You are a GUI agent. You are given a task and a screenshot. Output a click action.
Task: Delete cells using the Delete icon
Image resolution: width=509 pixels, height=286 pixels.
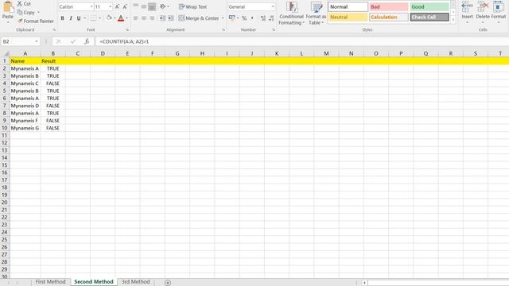coord(483,7)
